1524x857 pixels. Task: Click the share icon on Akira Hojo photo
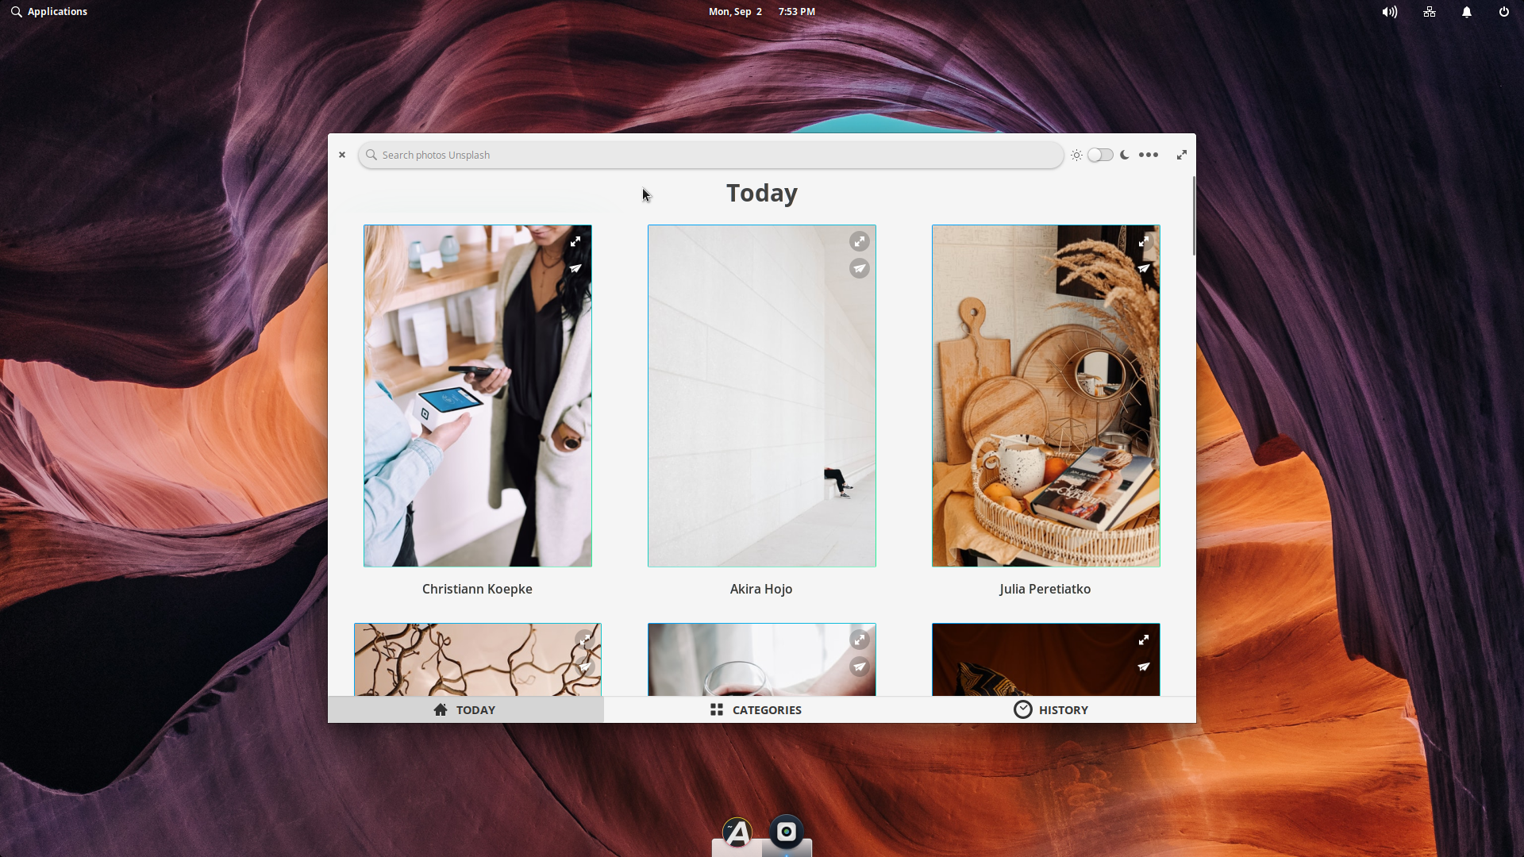[x=860, y=268]
